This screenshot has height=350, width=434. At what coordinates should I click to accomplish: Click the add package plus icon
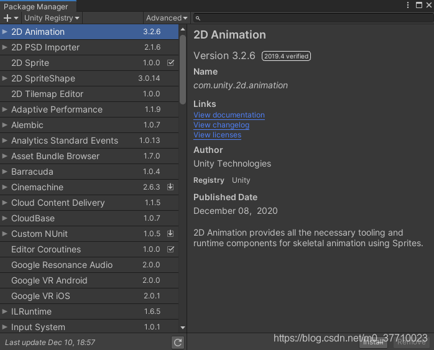click(x=7, y=18)
